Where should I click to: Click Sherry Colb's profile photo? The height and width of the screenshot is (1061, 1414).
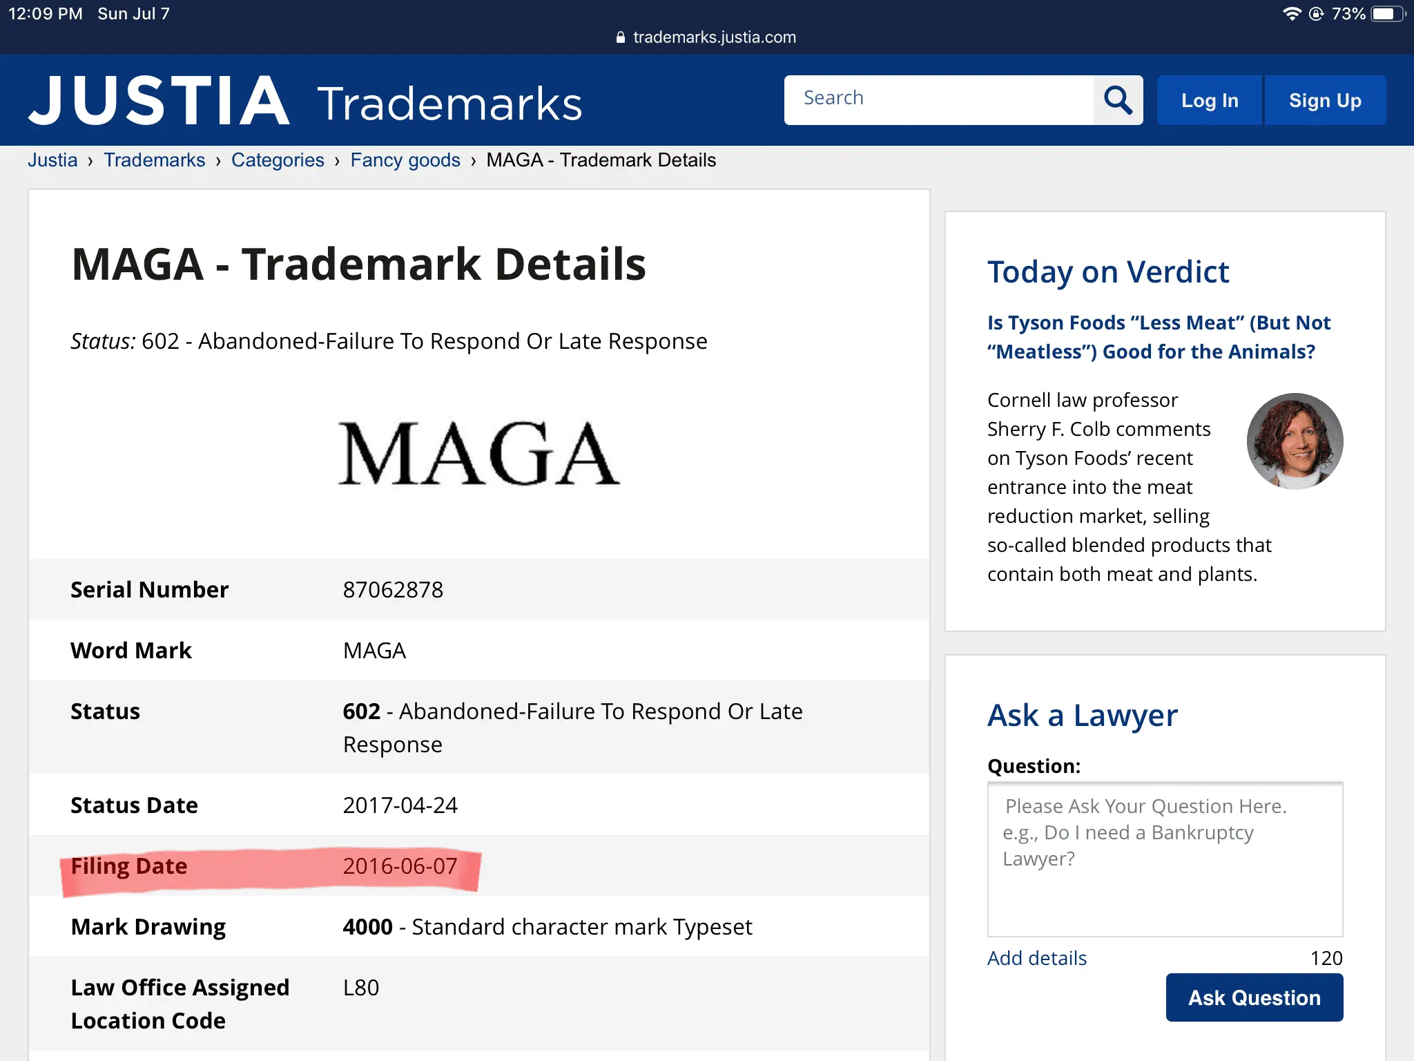[1295, 441]
